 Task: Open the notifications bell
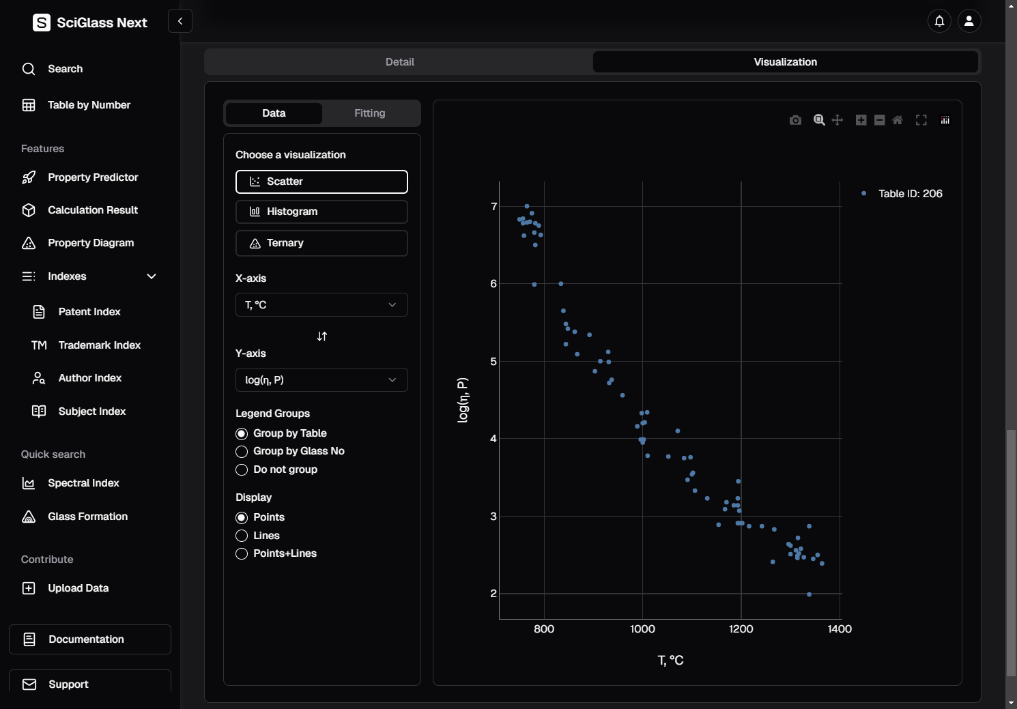[940, 21]
